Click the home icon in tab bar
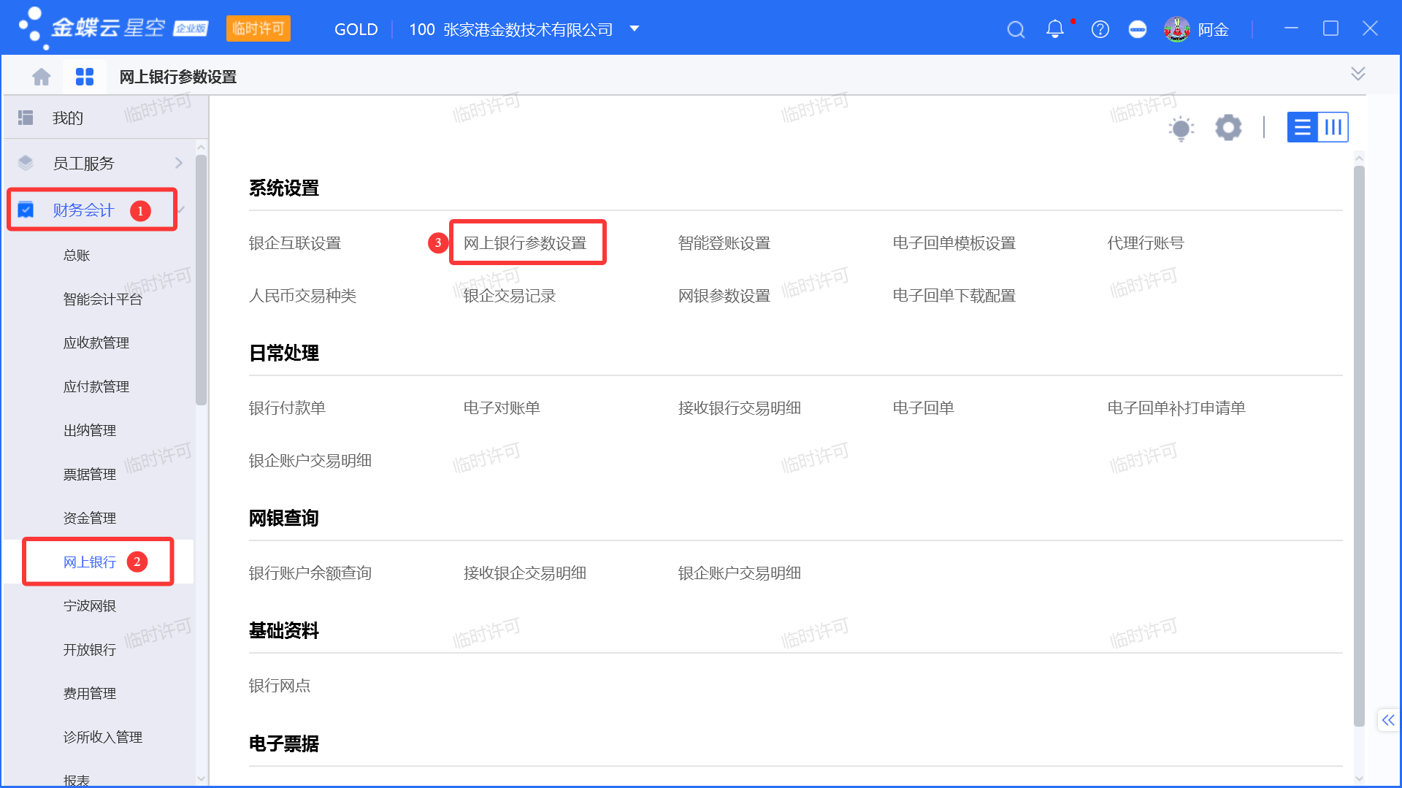 coord(42,77)
